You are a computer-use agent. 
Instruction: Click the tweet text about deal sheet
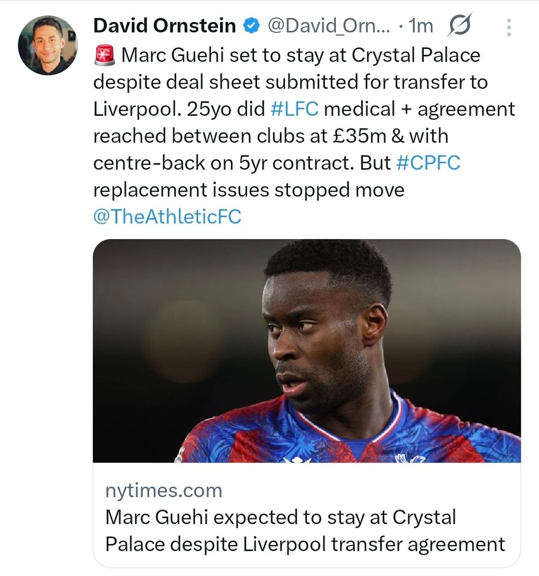click(x=290, y=82)
